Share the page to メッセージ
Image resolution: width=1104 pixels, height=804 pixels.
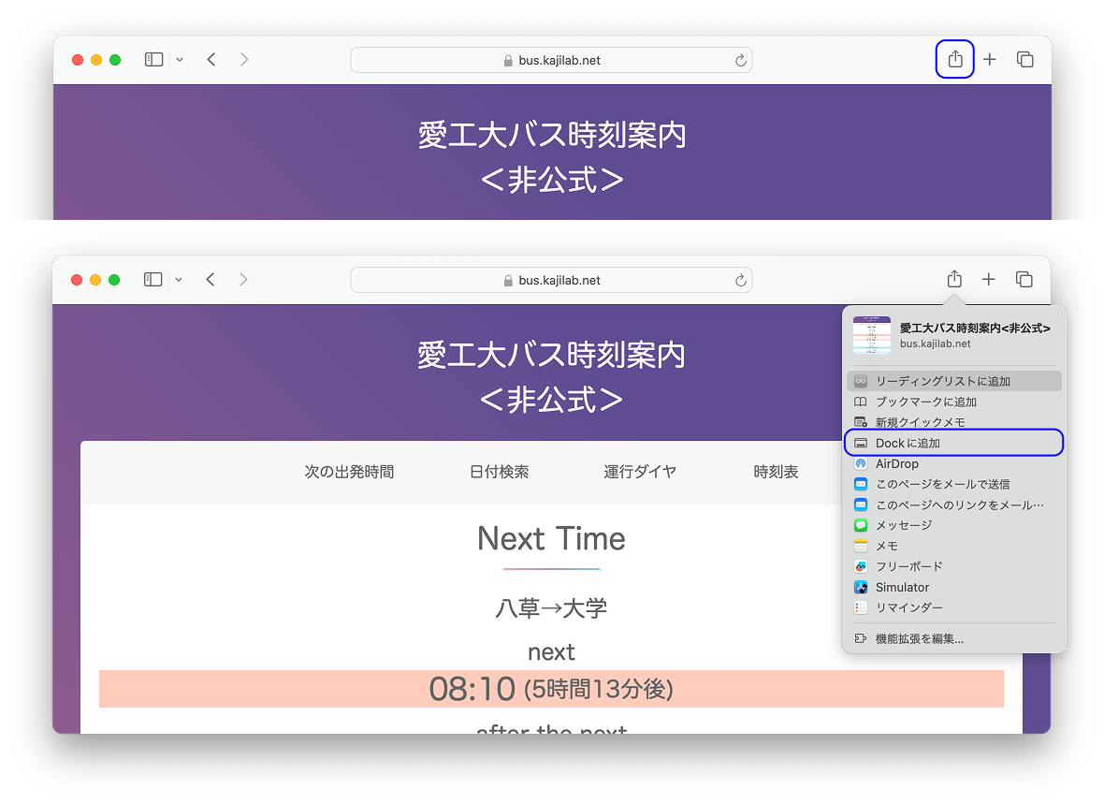(x=903, y=526)
